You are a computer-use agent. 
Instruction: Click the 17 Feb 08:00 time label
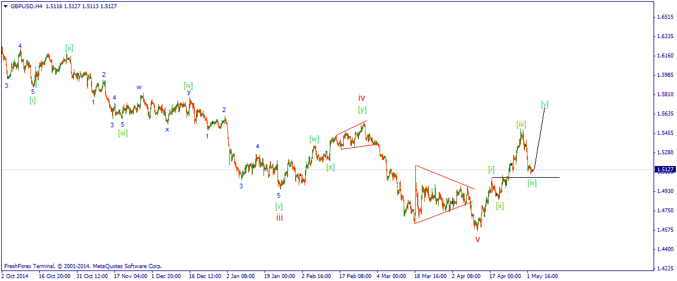356,275
